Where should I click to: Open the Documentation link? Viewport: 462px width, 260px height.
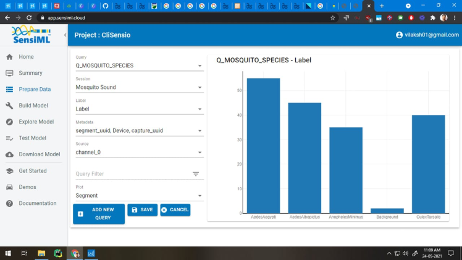tap(38, 203)
